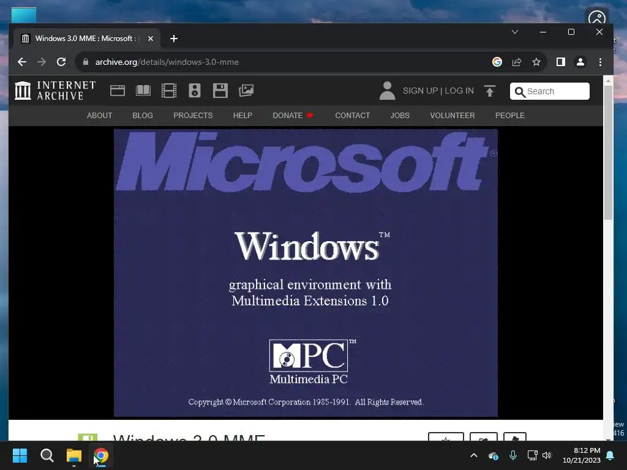The image size is (627, 470).
Task: Click the browser forward arrow
Action: point(42,62)
